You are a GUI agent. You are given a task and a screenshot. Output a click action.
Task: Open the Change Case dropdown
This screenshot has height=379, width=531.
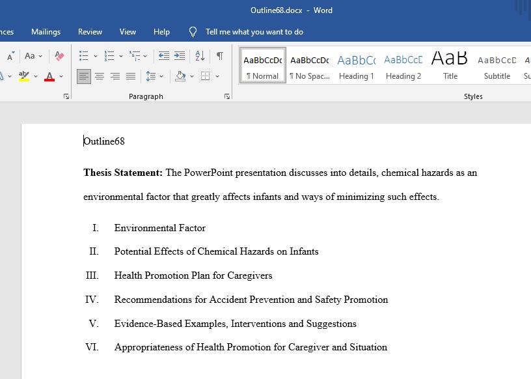click(33, 55)
